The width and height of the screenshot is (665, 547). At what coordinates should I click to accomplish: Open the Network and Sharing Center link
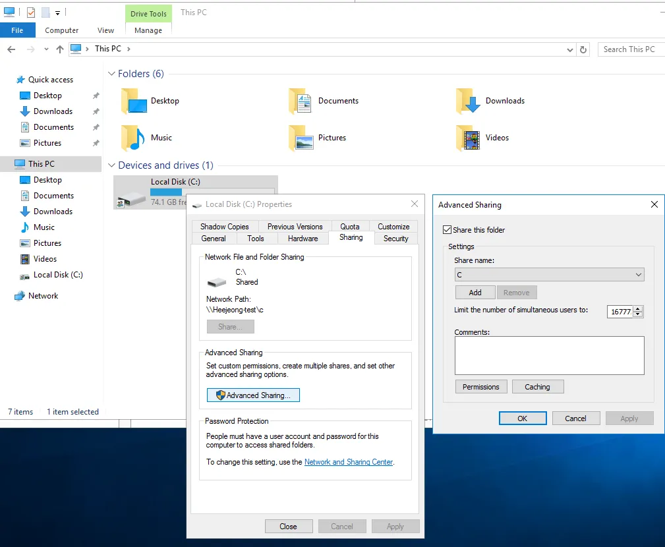349,462
